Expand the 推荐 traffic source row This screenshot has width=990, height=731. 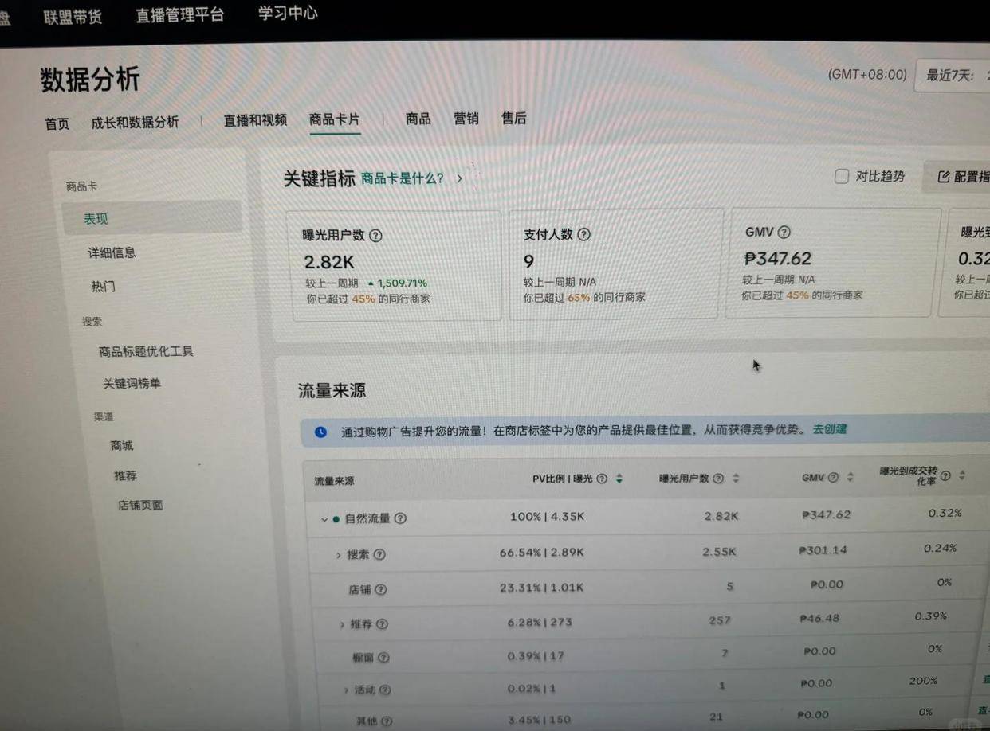click(x=342, y=623)
